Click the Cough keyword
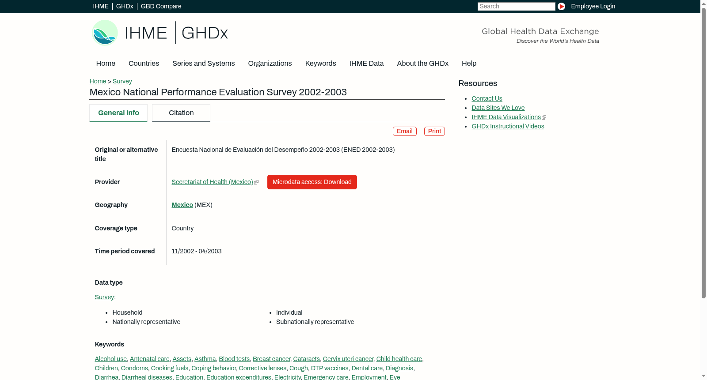The height and width of the screenshot is (380, 707). point(299,368)
